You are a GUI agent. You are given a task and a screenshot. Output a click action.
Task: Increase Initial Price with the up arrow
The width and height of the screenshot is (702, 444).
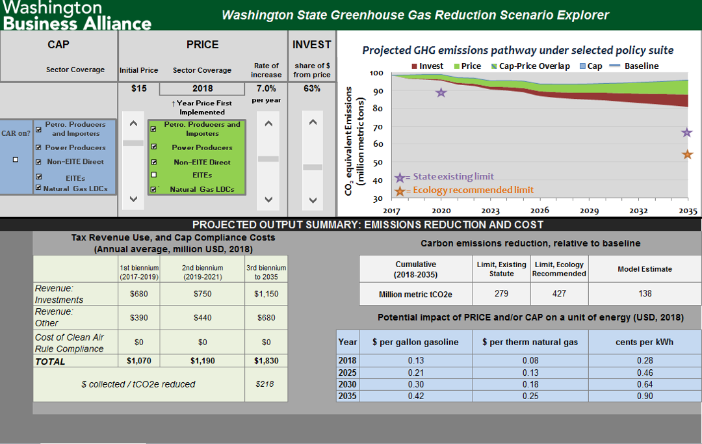click(x=133, y=124)
